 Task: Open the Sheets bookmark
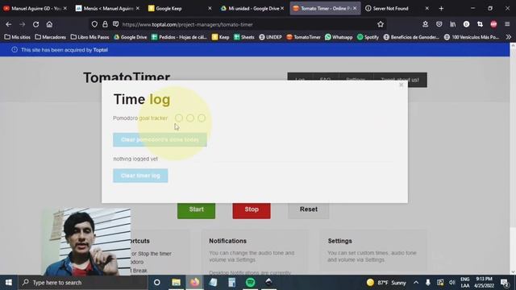(x=243, y=37)
